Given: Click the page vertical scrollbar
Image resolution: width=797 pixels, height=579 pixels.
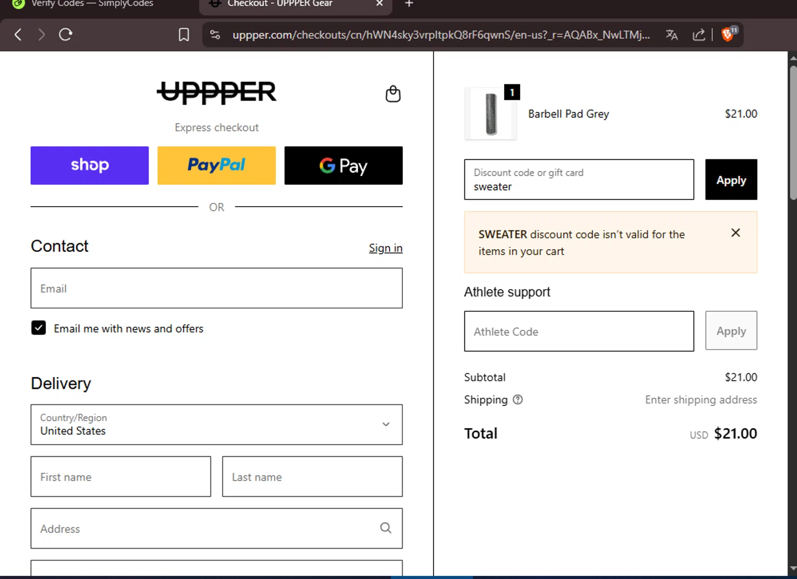Looking at the screenshot, I should (793, 133).
